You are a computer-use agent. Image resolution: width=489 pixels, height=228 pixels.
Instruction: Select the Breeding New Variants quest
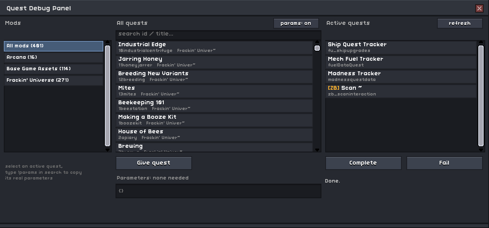(214, 76)
